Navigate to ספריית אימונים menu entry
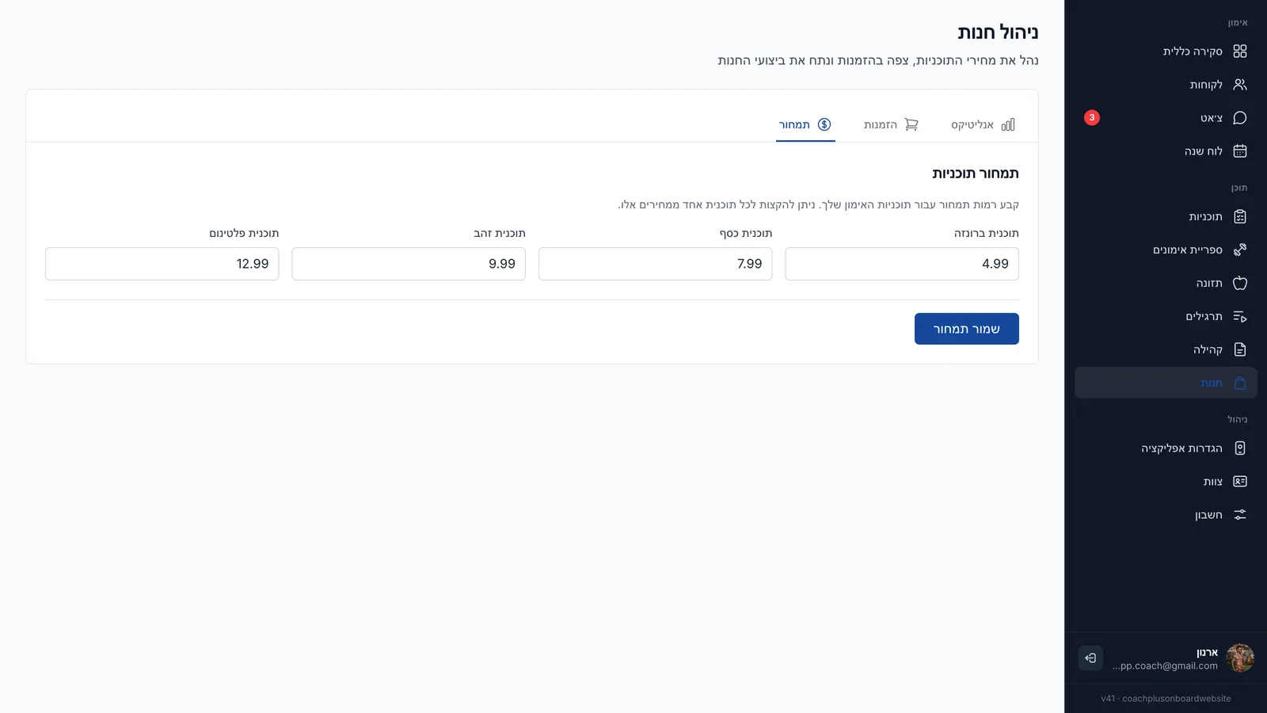The width and height of the screenshot is (1267, 713). [x=1166, y=250]
